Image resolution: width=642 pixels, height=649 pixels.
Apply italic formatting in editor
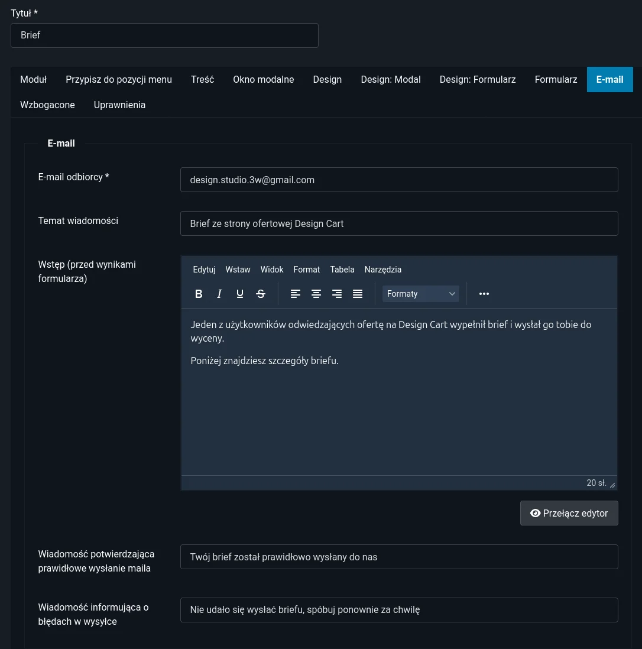click(x=219, y=294)
